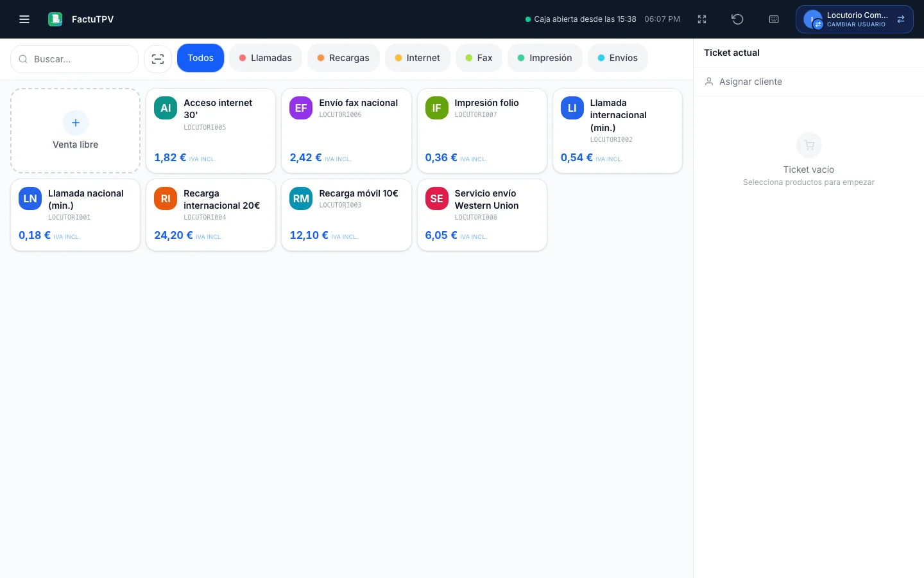Add Envío fax nacional to ticket
Image resolution: width=924 pixels, height=578 pixels.
pos(346,130)
